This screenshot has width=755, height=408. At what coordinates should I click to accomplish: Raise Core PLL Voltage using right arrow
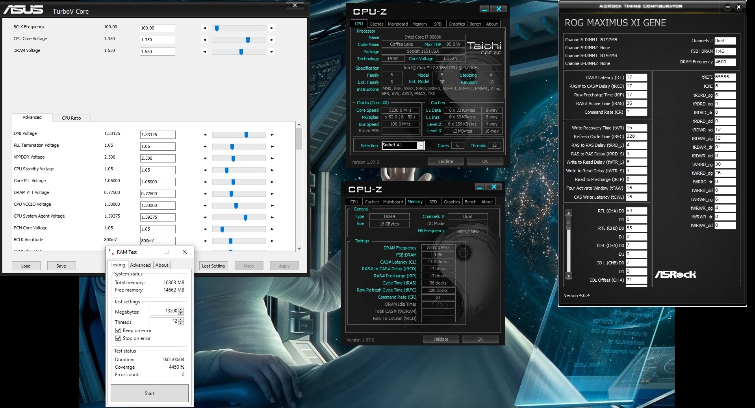pos(272,182)
